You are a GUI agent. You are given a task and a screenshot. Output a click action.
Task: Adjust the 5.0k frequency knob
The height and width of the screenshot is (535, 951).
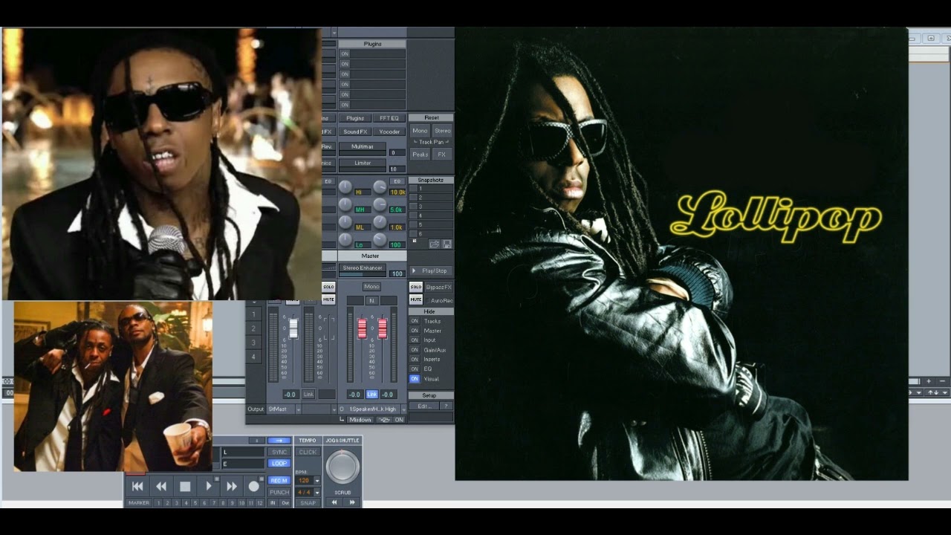tap(380, 204)
